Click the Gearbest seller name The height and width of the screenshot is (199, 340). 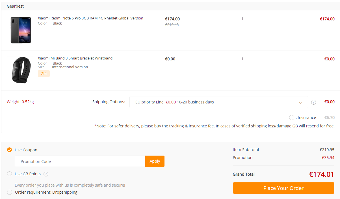[x=15, y=6]
